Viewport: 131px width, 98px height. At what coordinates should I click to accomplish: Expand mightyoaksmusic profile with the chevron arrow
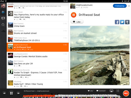click(129, 6)
